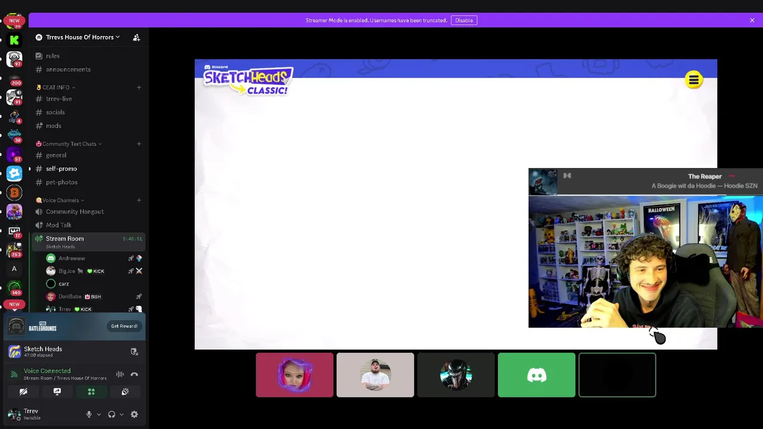Start sharing your screen
Screen dimensions: 763x429
(57, 392)
